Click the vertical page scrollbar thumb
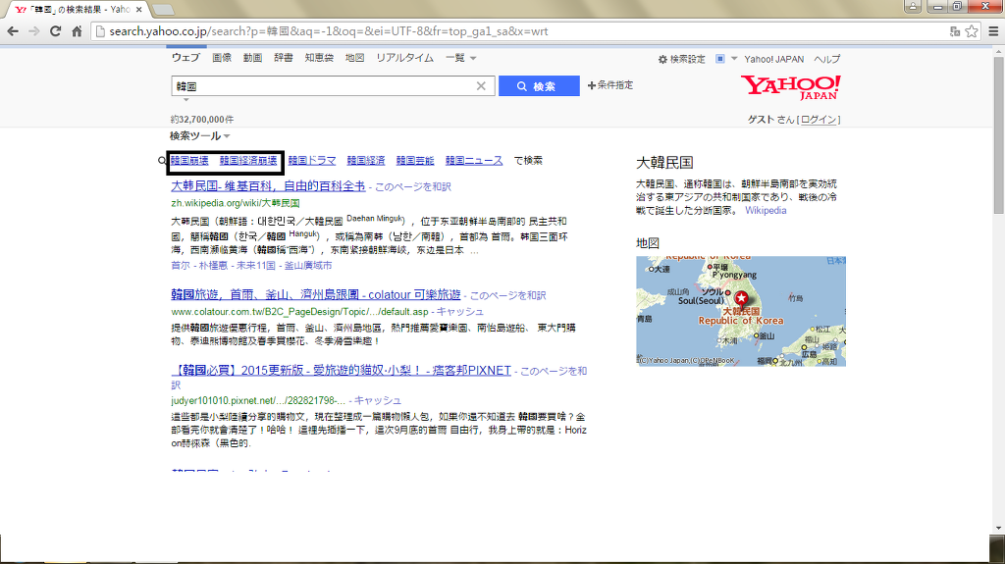 click(998, 135)
